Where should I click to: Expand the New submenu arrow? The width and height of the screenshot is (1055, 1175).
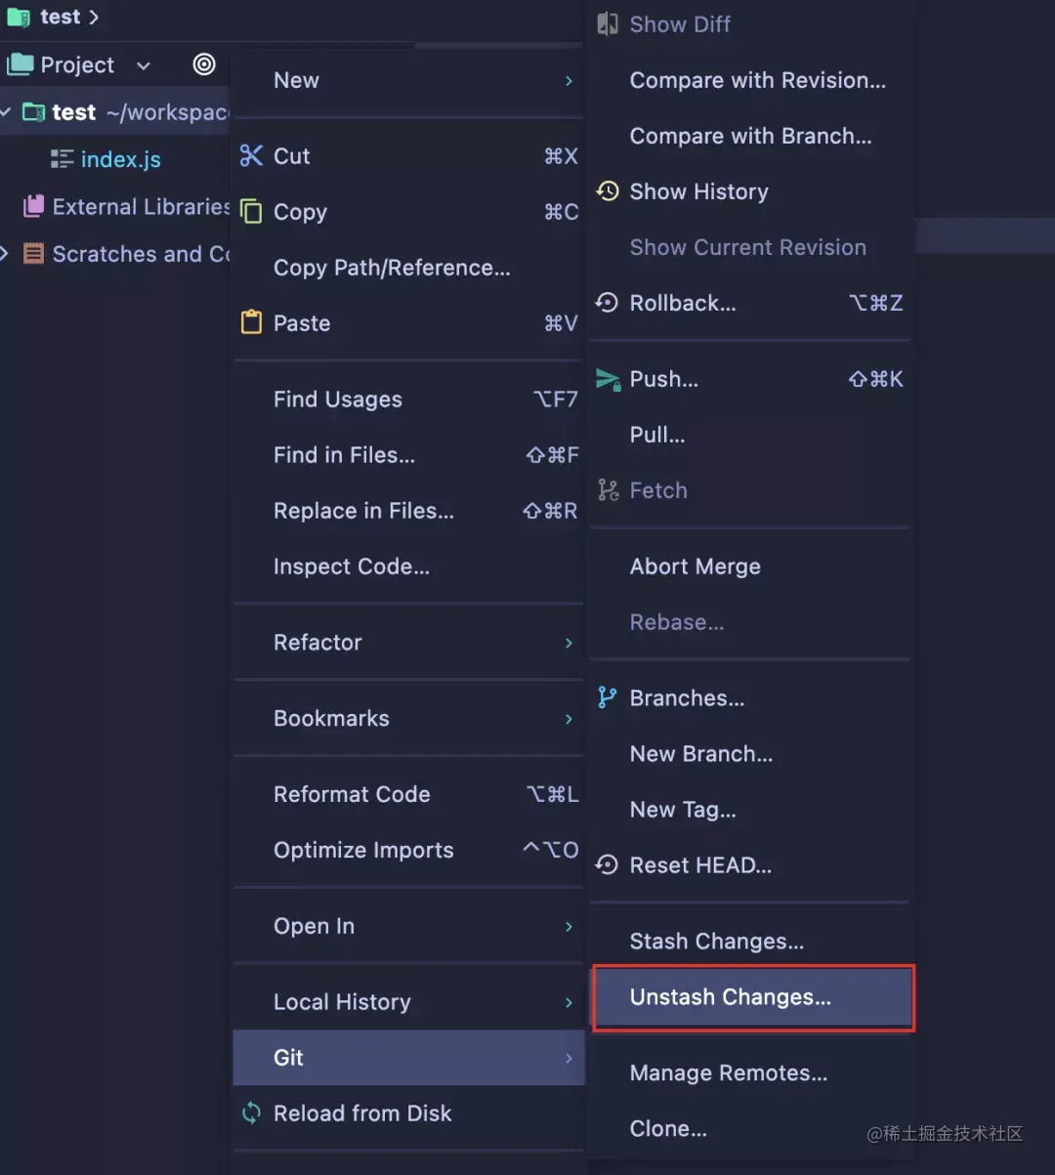569,80
